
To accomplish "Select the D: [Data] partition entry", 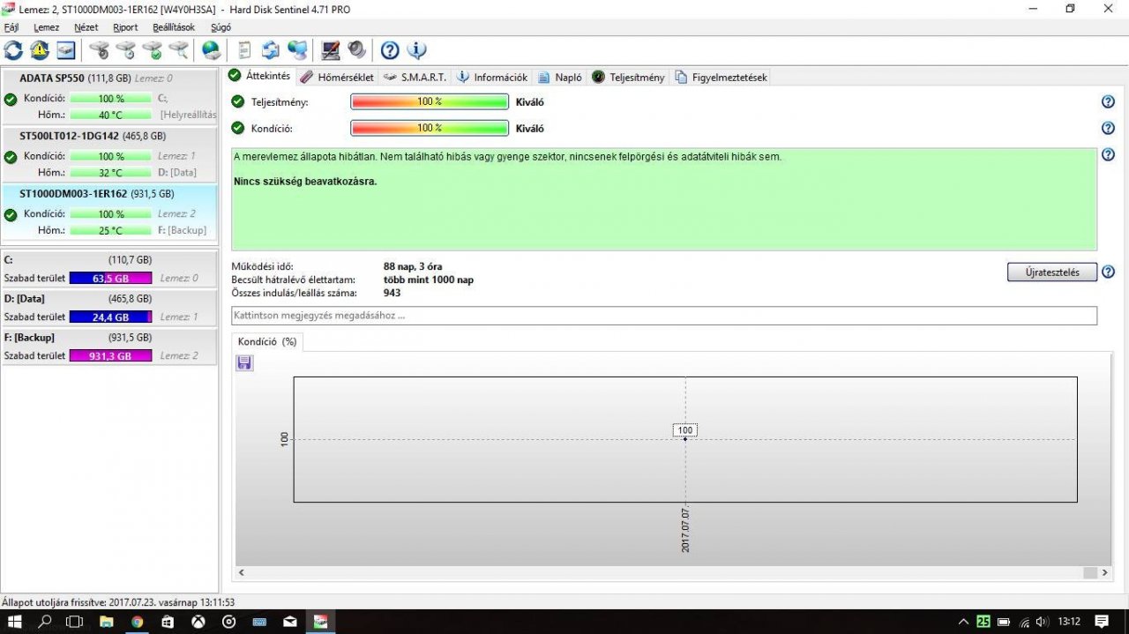I will [x=109, y=308].
